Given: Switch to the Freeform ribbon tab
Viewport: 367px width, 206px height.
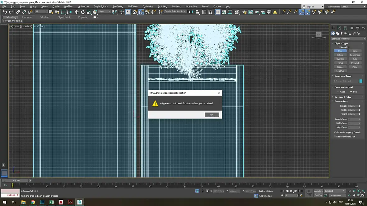Looking at the screenshot, I should (27, 17).
